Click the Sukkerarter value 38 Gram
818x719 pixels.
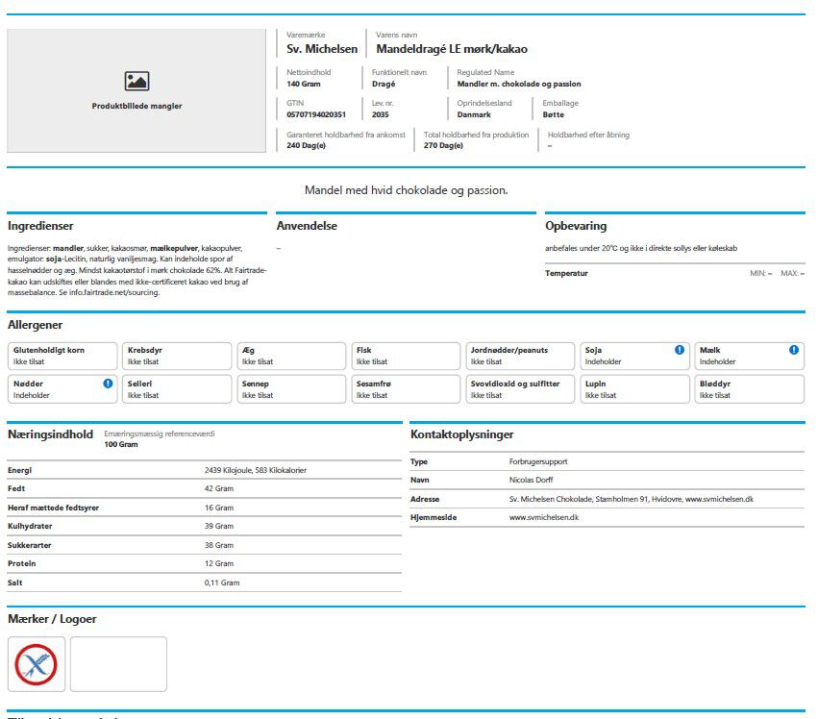point(219,545)
